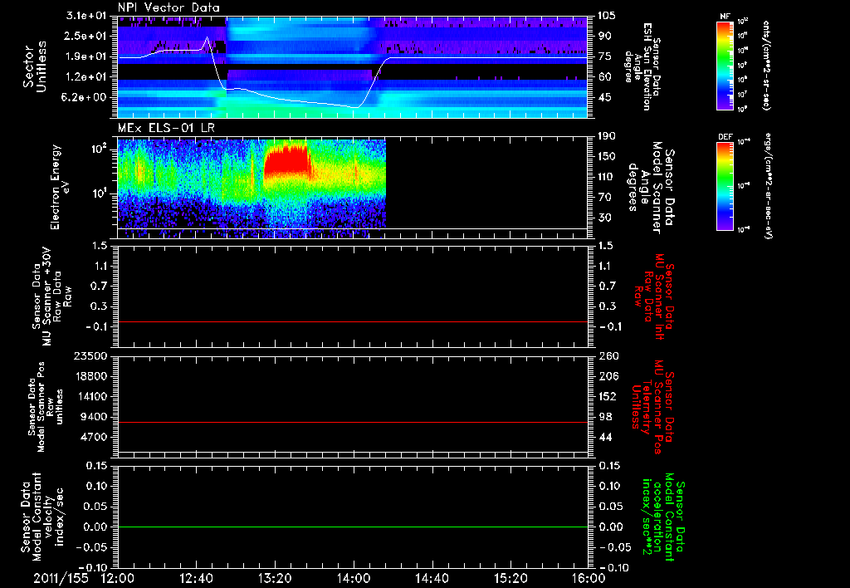
Task: Click the NF label above the color bar
Action: coord(725,17)
